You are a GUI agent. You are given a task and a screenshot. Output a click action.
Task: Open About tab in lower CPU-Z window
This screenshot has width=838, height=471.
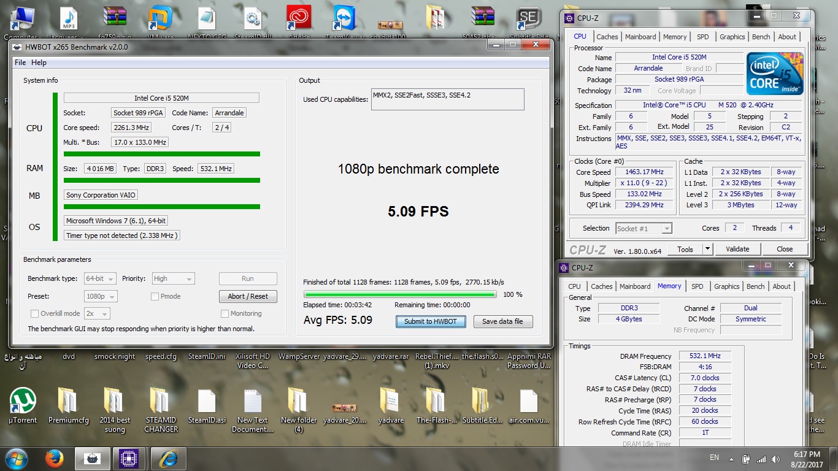tap(782, 286)
